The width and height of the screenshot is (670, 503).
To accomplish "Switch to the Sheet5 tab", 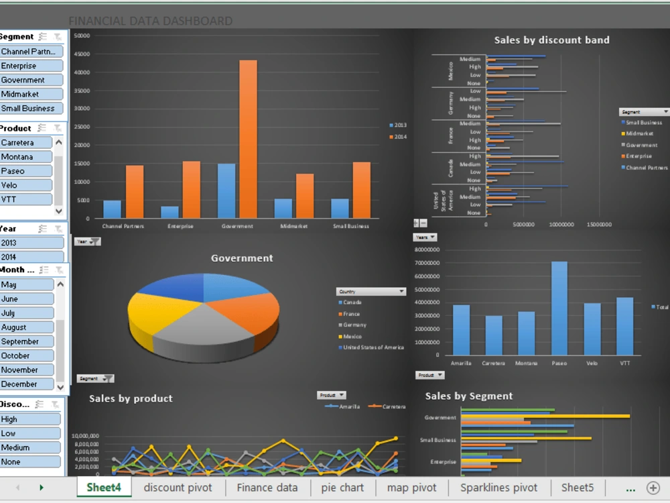I will (578, 488).
